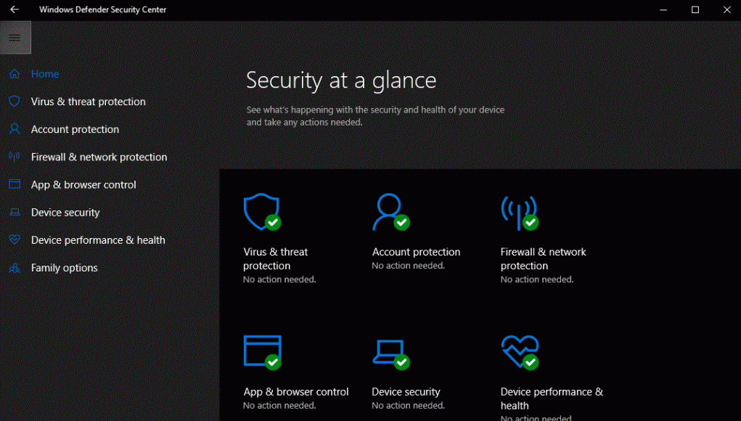Click the shield icon in sidebar

pos(15,102)
